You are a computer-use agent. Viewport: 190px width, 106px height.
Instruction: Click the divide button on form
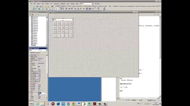pyautogui.click(x=67, y=27)
